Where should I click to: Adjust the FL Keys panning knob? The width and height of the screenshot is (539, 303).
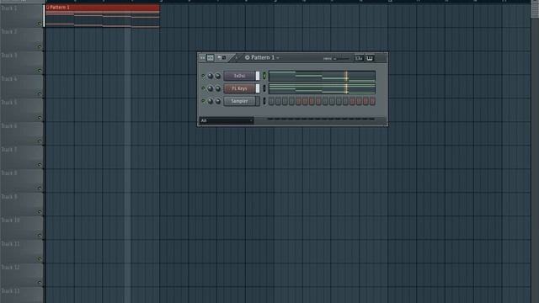[x=210, y=88]
